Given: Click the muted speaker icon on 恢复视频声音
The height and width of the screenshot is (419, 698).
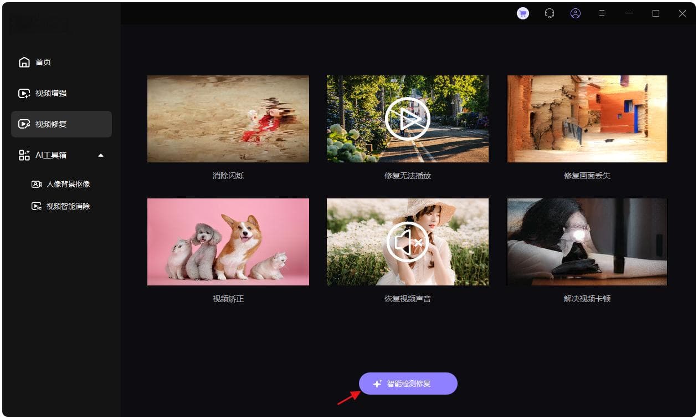Looking at the screenshot, I should tap(407, 242).
